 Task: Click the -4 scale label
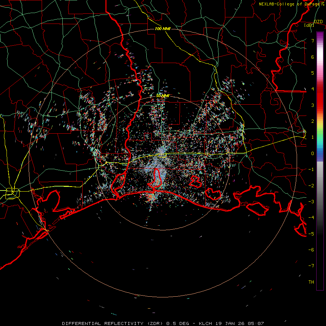(311, 218)
